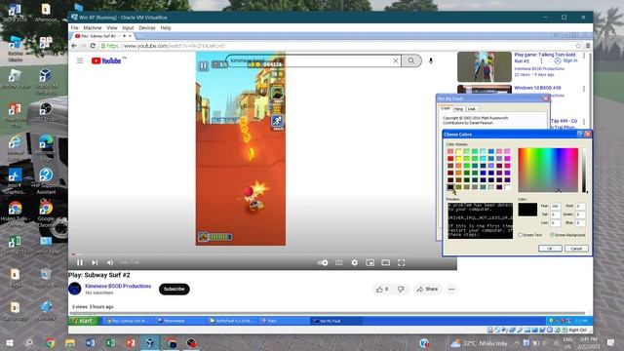Skip to the next video
Screen dimensions: 624x351
click(x=95, y=262)
